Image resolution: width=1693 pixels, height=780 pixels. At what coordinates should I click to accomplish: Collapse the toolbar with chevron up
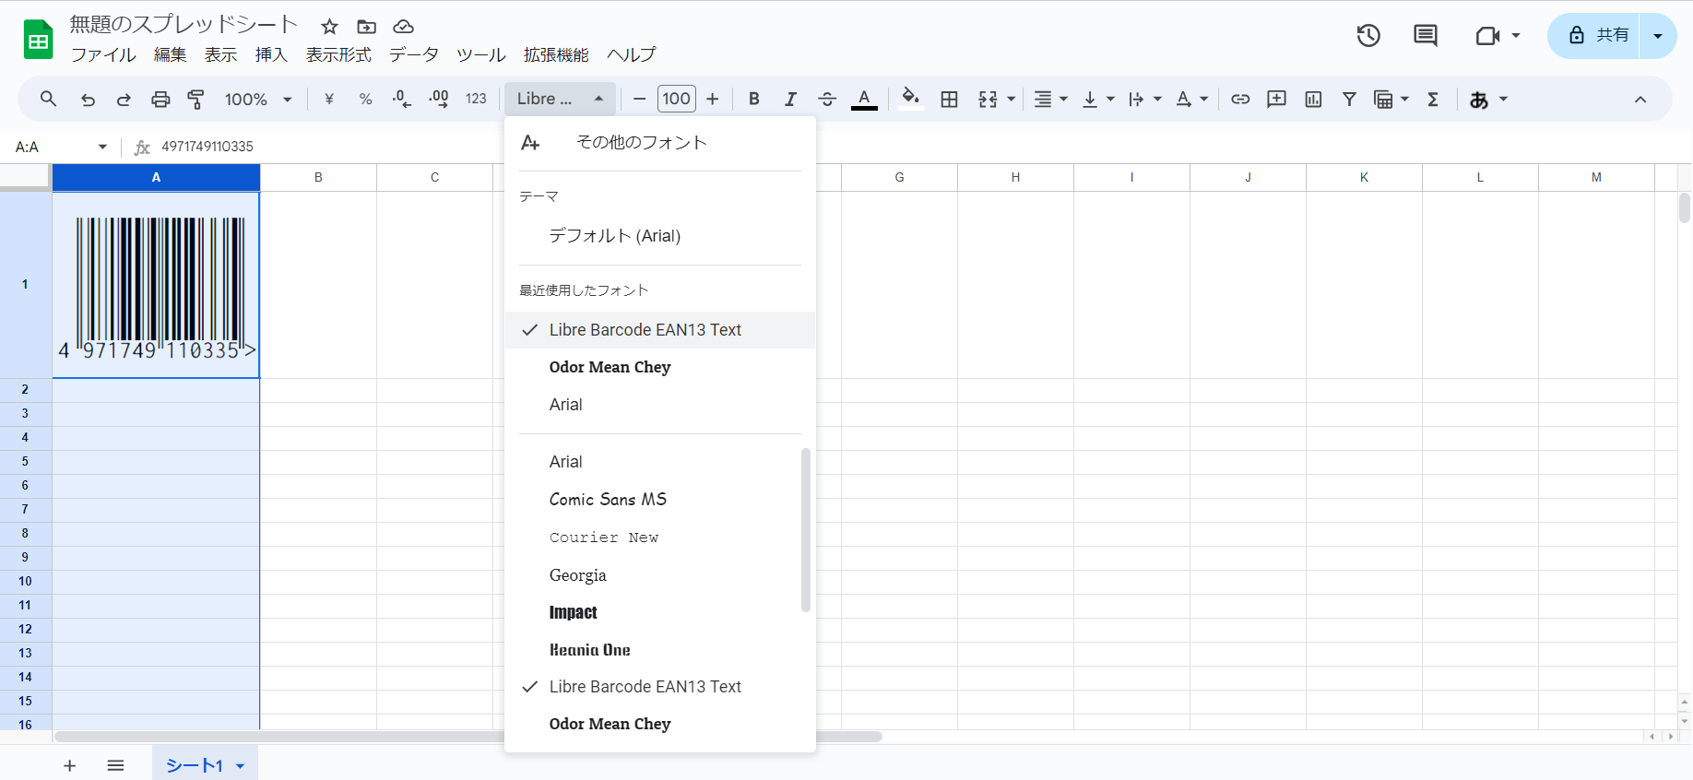pos(1640,99)
